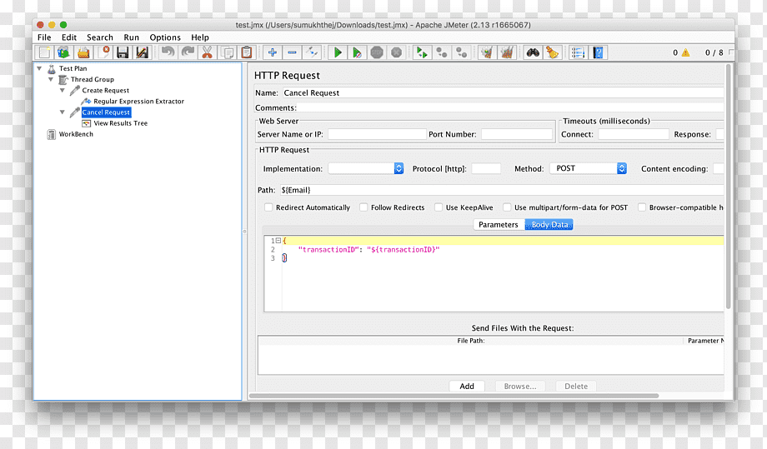The image size is (767, 449).
Task: Click the Collapse All minus icon
Action: pyautogui.click(x=292, y=52)
